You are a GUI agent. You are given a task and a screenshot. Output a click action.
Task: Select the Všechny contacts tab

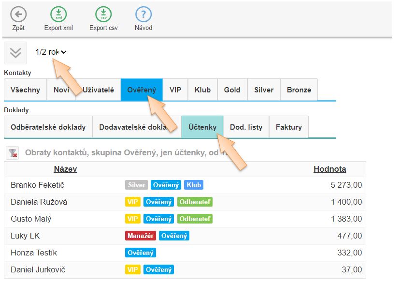[25, 90]
